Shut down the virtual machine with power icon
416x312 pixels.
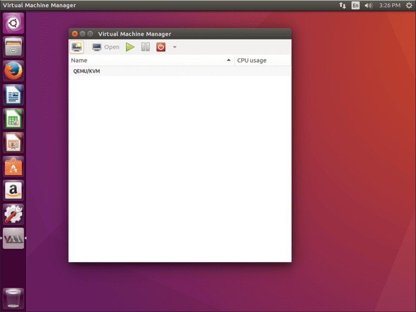(x=161, y=47)
